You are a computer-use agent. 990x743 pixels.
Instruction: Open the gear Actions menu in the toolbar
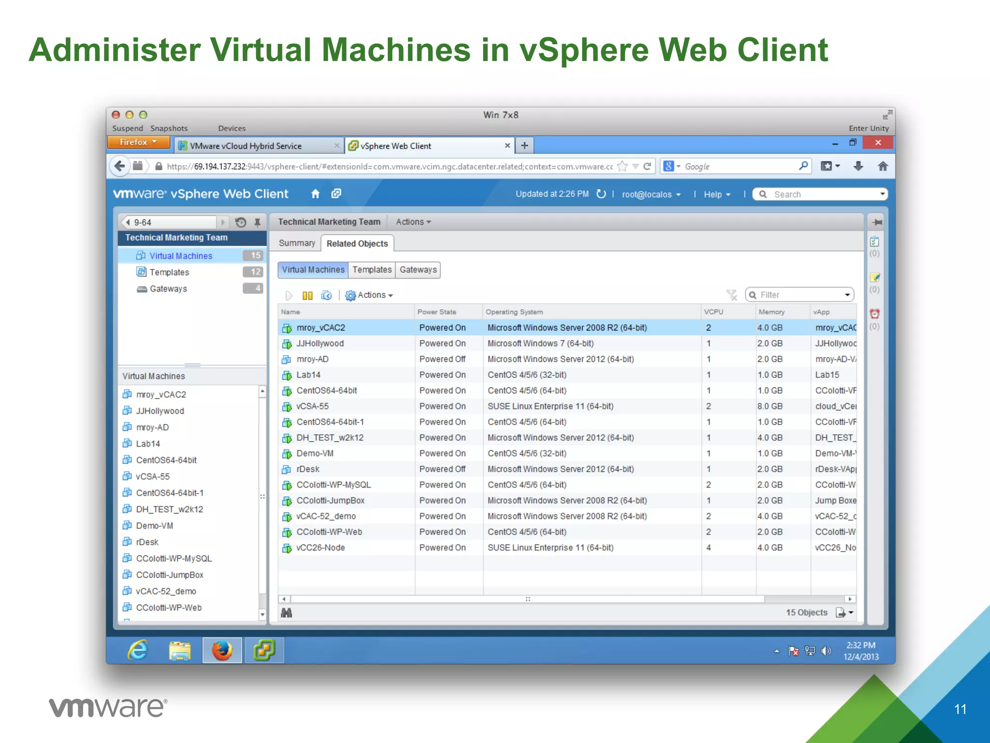pyautogui.click(x=369, y=295)
